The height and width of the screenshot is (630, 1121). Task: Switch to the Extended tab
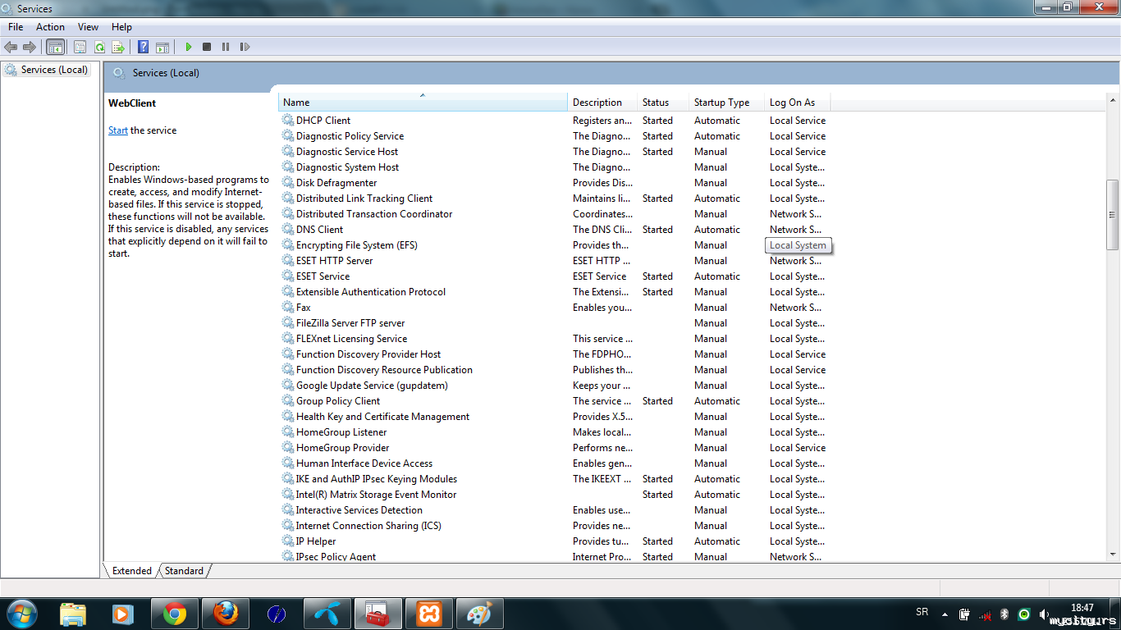tap(132, 571)
